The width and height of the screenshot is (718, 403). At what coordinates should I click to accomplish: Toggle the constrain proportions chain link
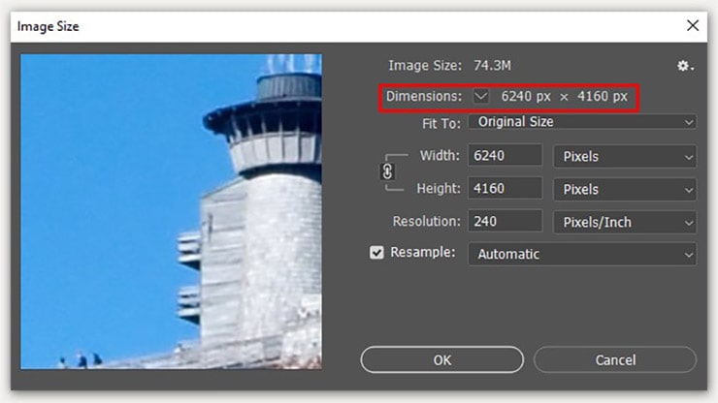coord(388,171)
